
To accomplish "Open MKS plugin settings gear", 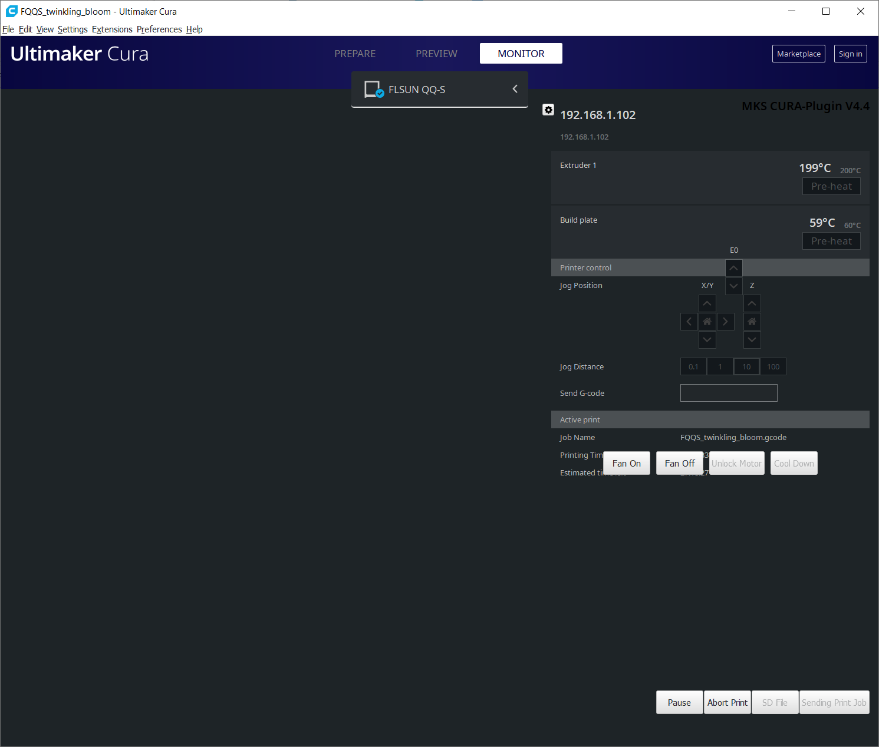I will 548,110.
